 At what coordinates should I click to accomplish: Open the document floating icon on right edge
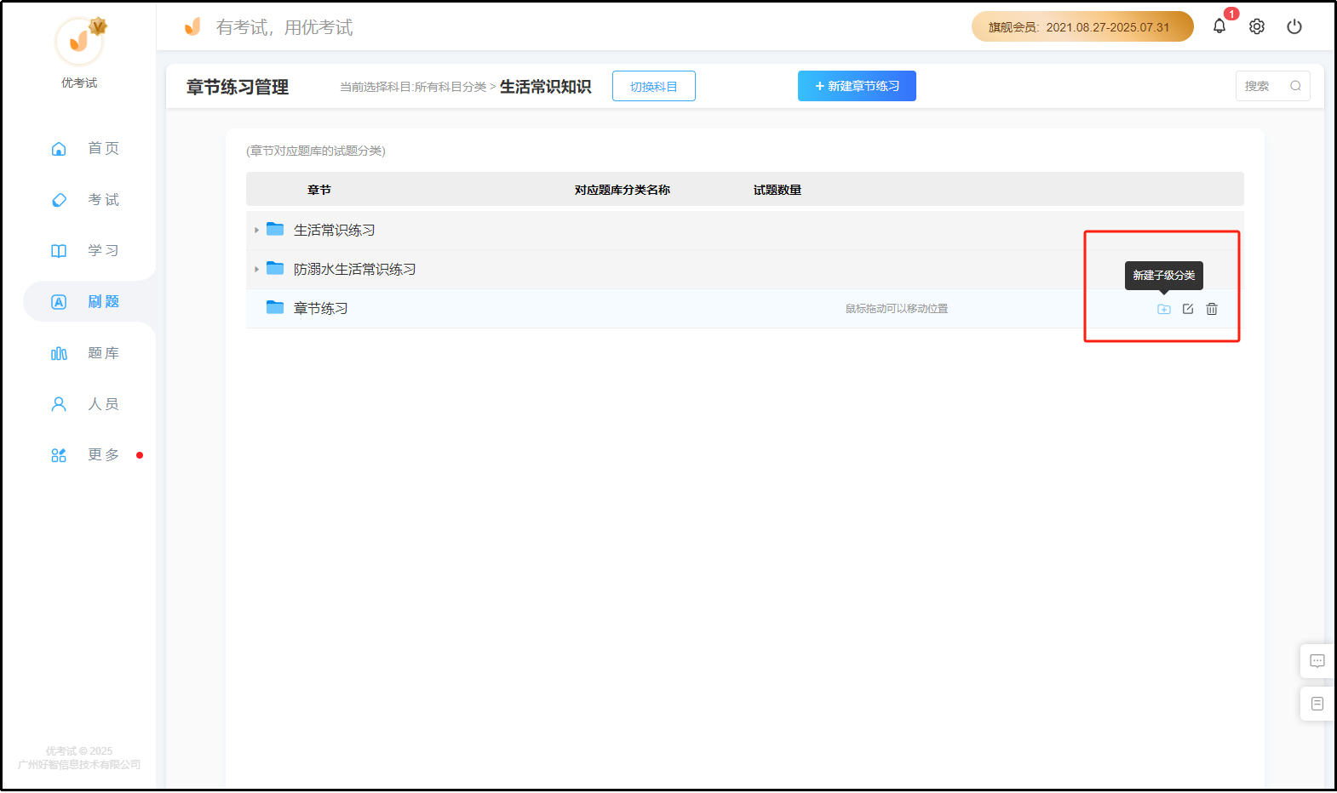point(1317,704)
